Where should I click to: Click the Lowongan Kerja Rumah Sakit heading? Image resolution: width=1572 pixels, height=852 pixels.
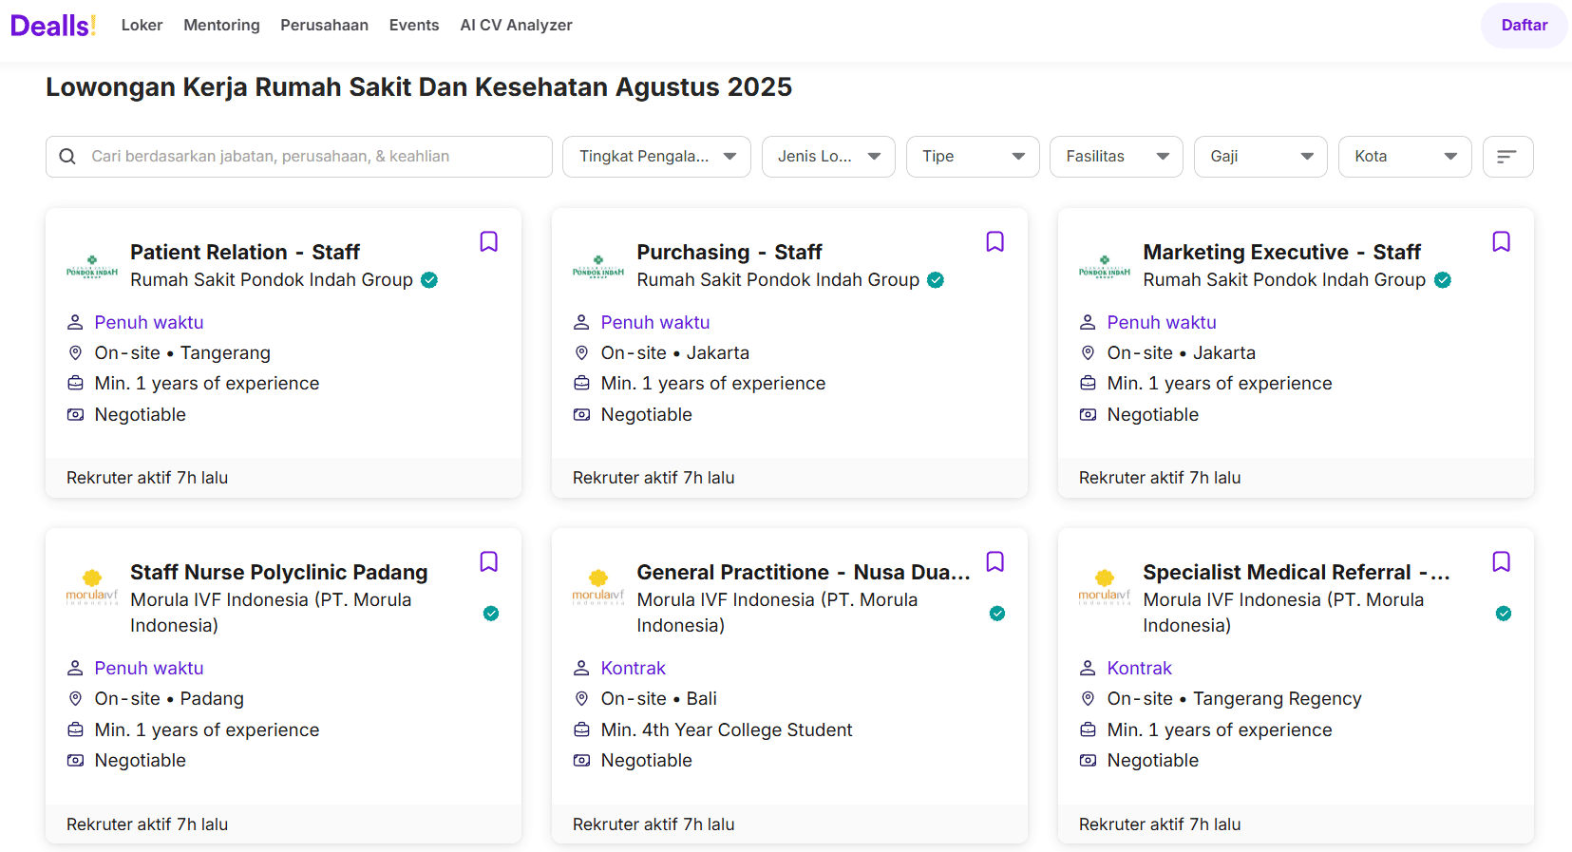point(419,87)
